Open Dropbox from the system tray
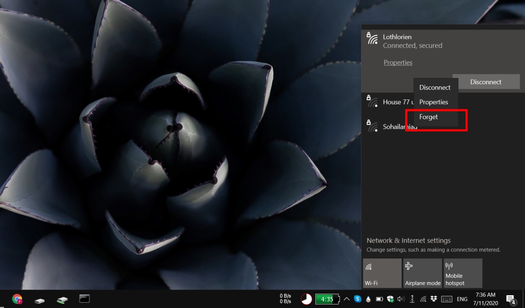The image size is (525, 308). click(433, 299)
